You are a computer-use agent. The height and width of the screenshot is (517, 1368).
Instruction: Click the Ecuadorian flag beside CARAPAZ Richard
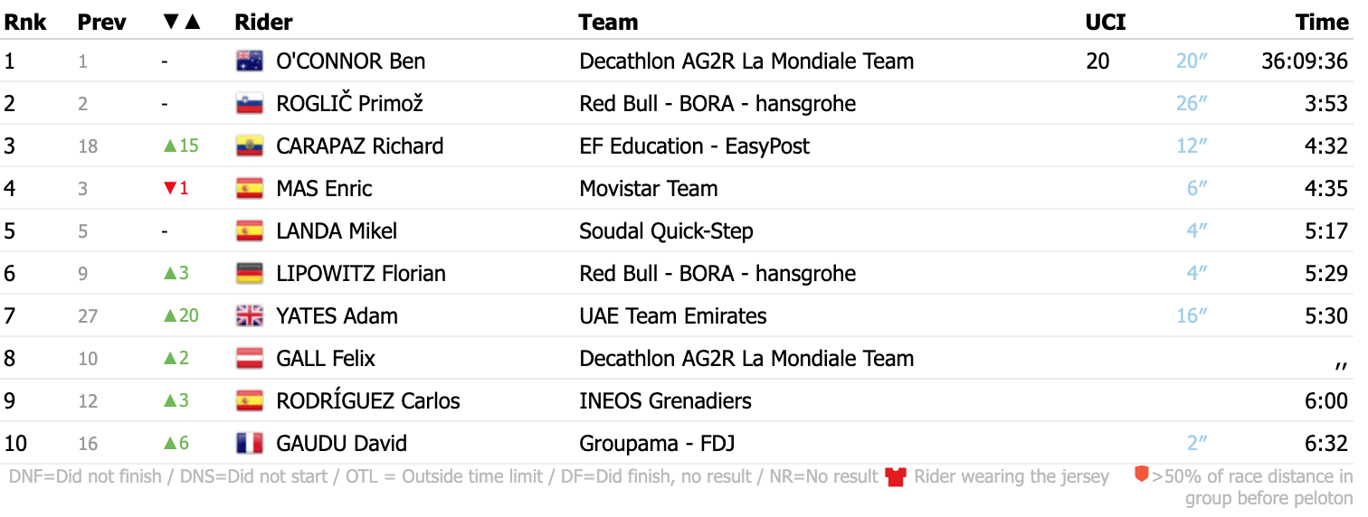point(249,146)
